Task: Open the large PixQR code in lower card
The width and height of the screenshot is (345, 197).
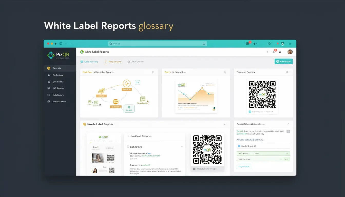Action: point(207,150)
